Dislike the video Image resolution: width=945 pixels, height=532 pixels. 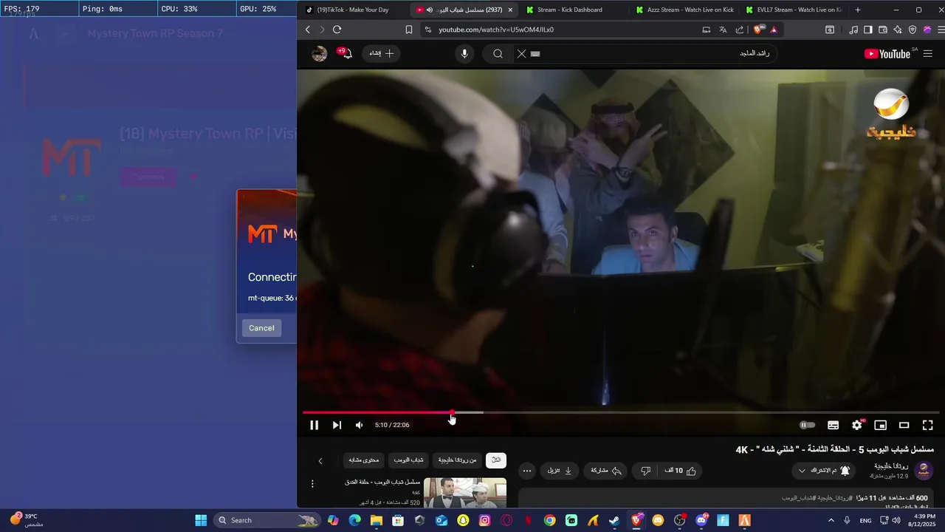point(645,471)
